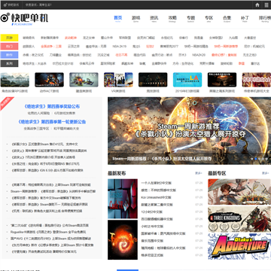This screenshot has width=271, height=271.
Task: Open the 和平精英辅助大全 sub-link
Action: (x=66, y=129)
